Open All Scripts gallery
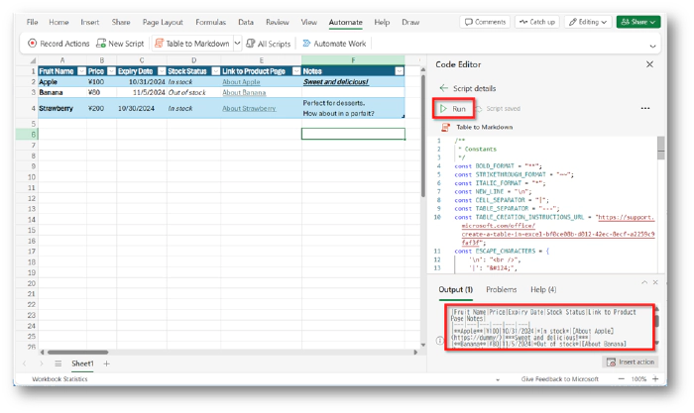Viewport: 694px width, 413px height. (267, 44)
